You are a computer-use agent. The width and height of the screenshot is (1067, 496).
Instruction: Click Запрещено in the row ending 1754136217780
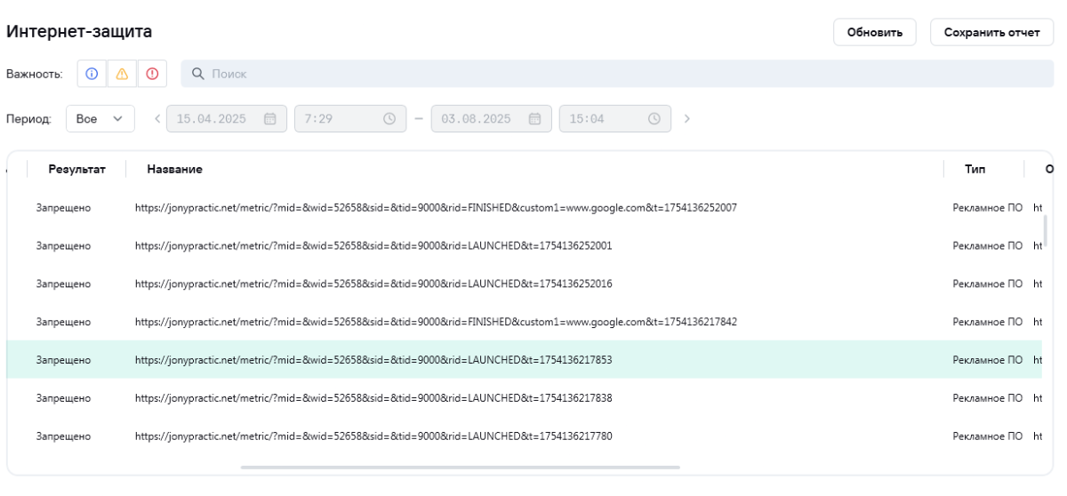pyautogui.click(x=63, y=436)
